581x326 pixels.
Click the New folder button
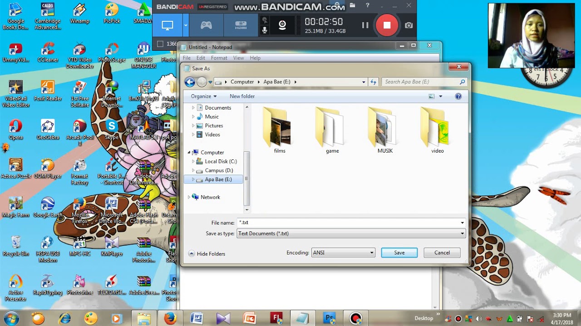point(242,96)
